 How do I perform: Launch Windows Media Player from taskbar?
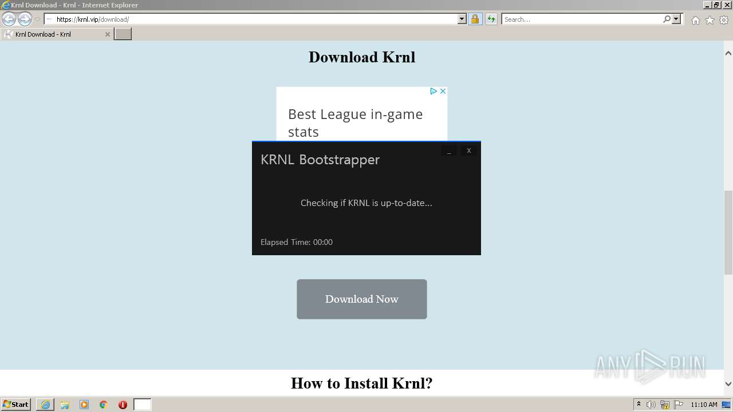[x=84, y=405]
